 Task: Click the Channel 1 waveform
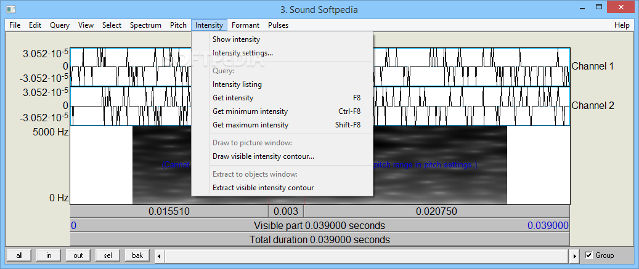click(x=473, y=66)
